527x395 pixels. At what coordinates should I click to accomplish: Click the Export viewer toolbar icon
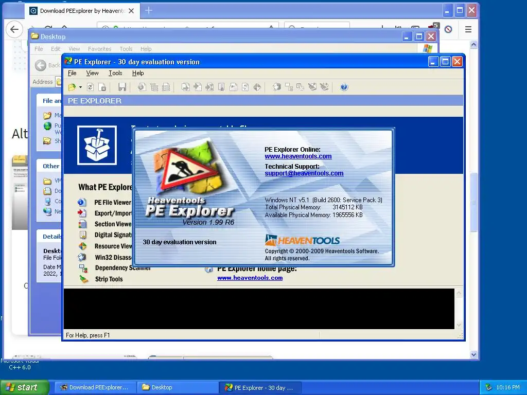[185, 87]
